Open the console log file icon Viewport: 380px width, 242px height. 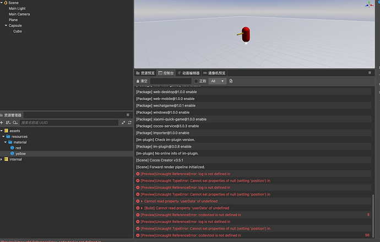(231, 81)
